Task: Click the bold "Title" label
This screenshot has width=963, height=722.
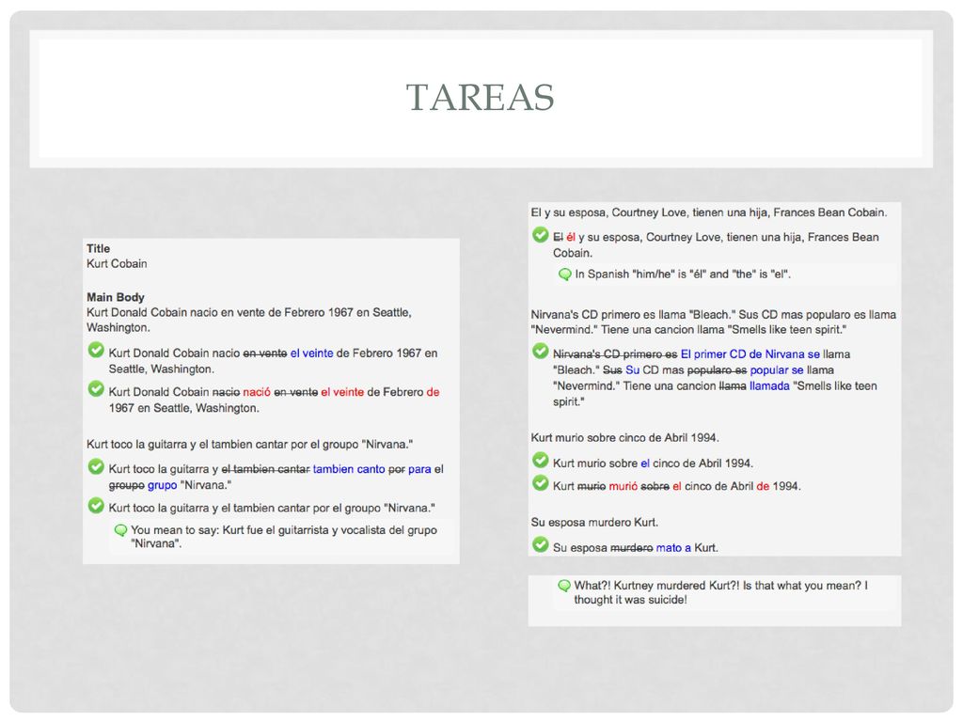Action: (98, 248)
